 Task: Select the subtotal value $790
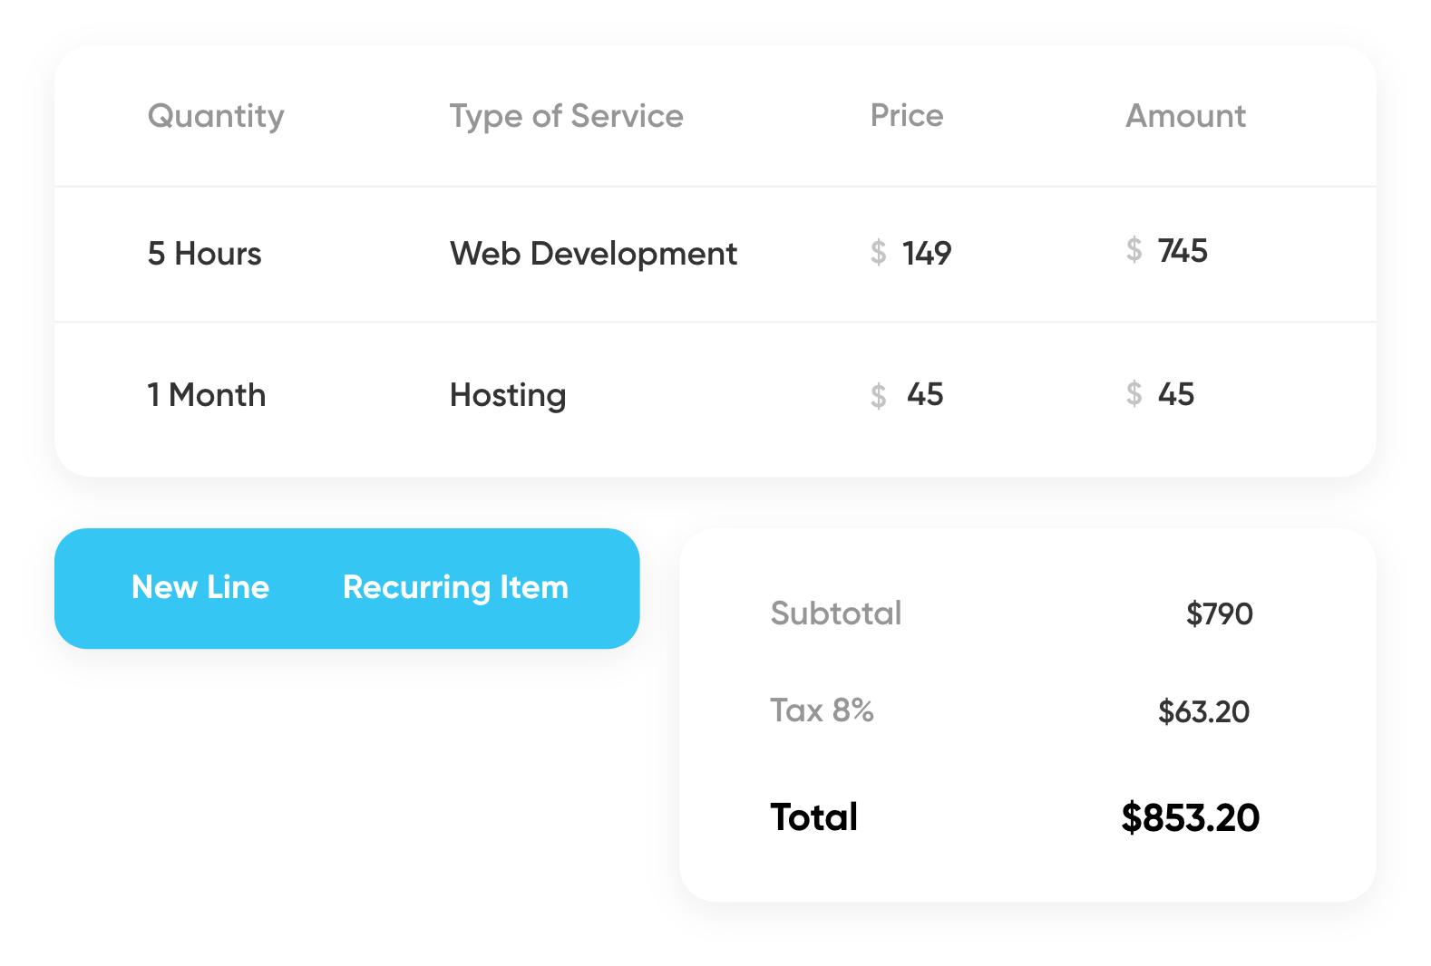coord(1220,613)
